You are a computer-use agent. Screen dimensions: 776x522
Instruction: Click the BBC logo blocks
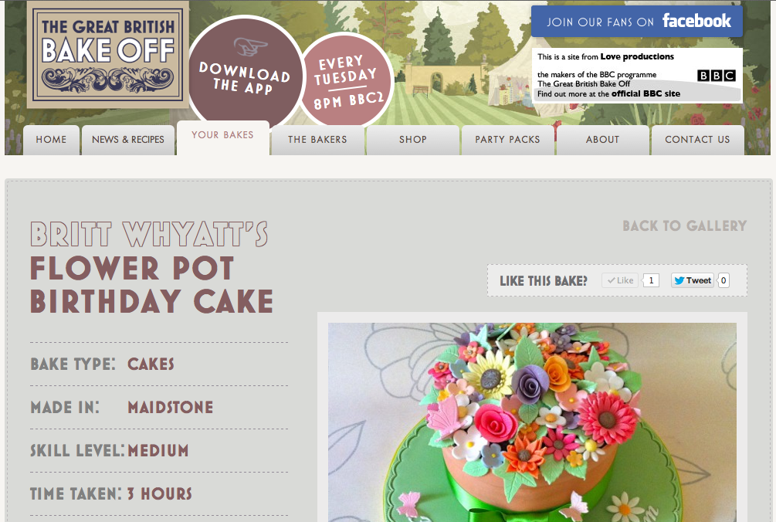tap(716, 75)
